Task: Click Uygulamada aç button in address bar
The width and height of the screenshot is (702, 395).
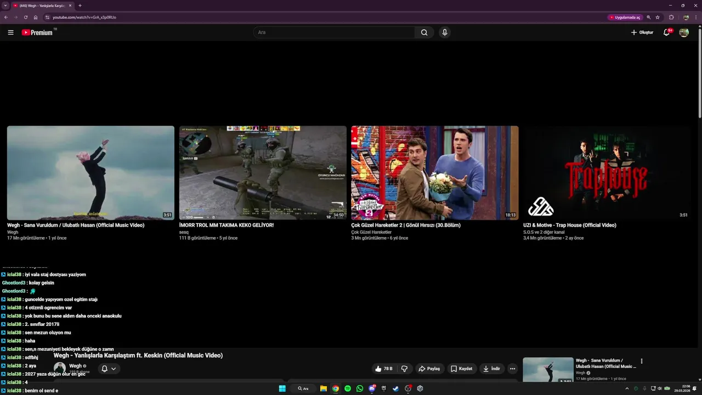Action: [x=625, y=17]
